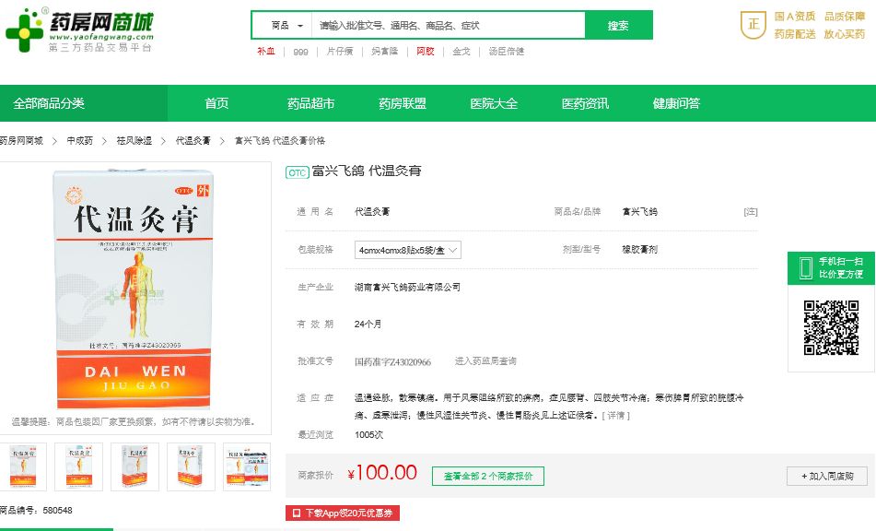
Task: Click the 药房网商城 site logo
Action: coord(79,30)
